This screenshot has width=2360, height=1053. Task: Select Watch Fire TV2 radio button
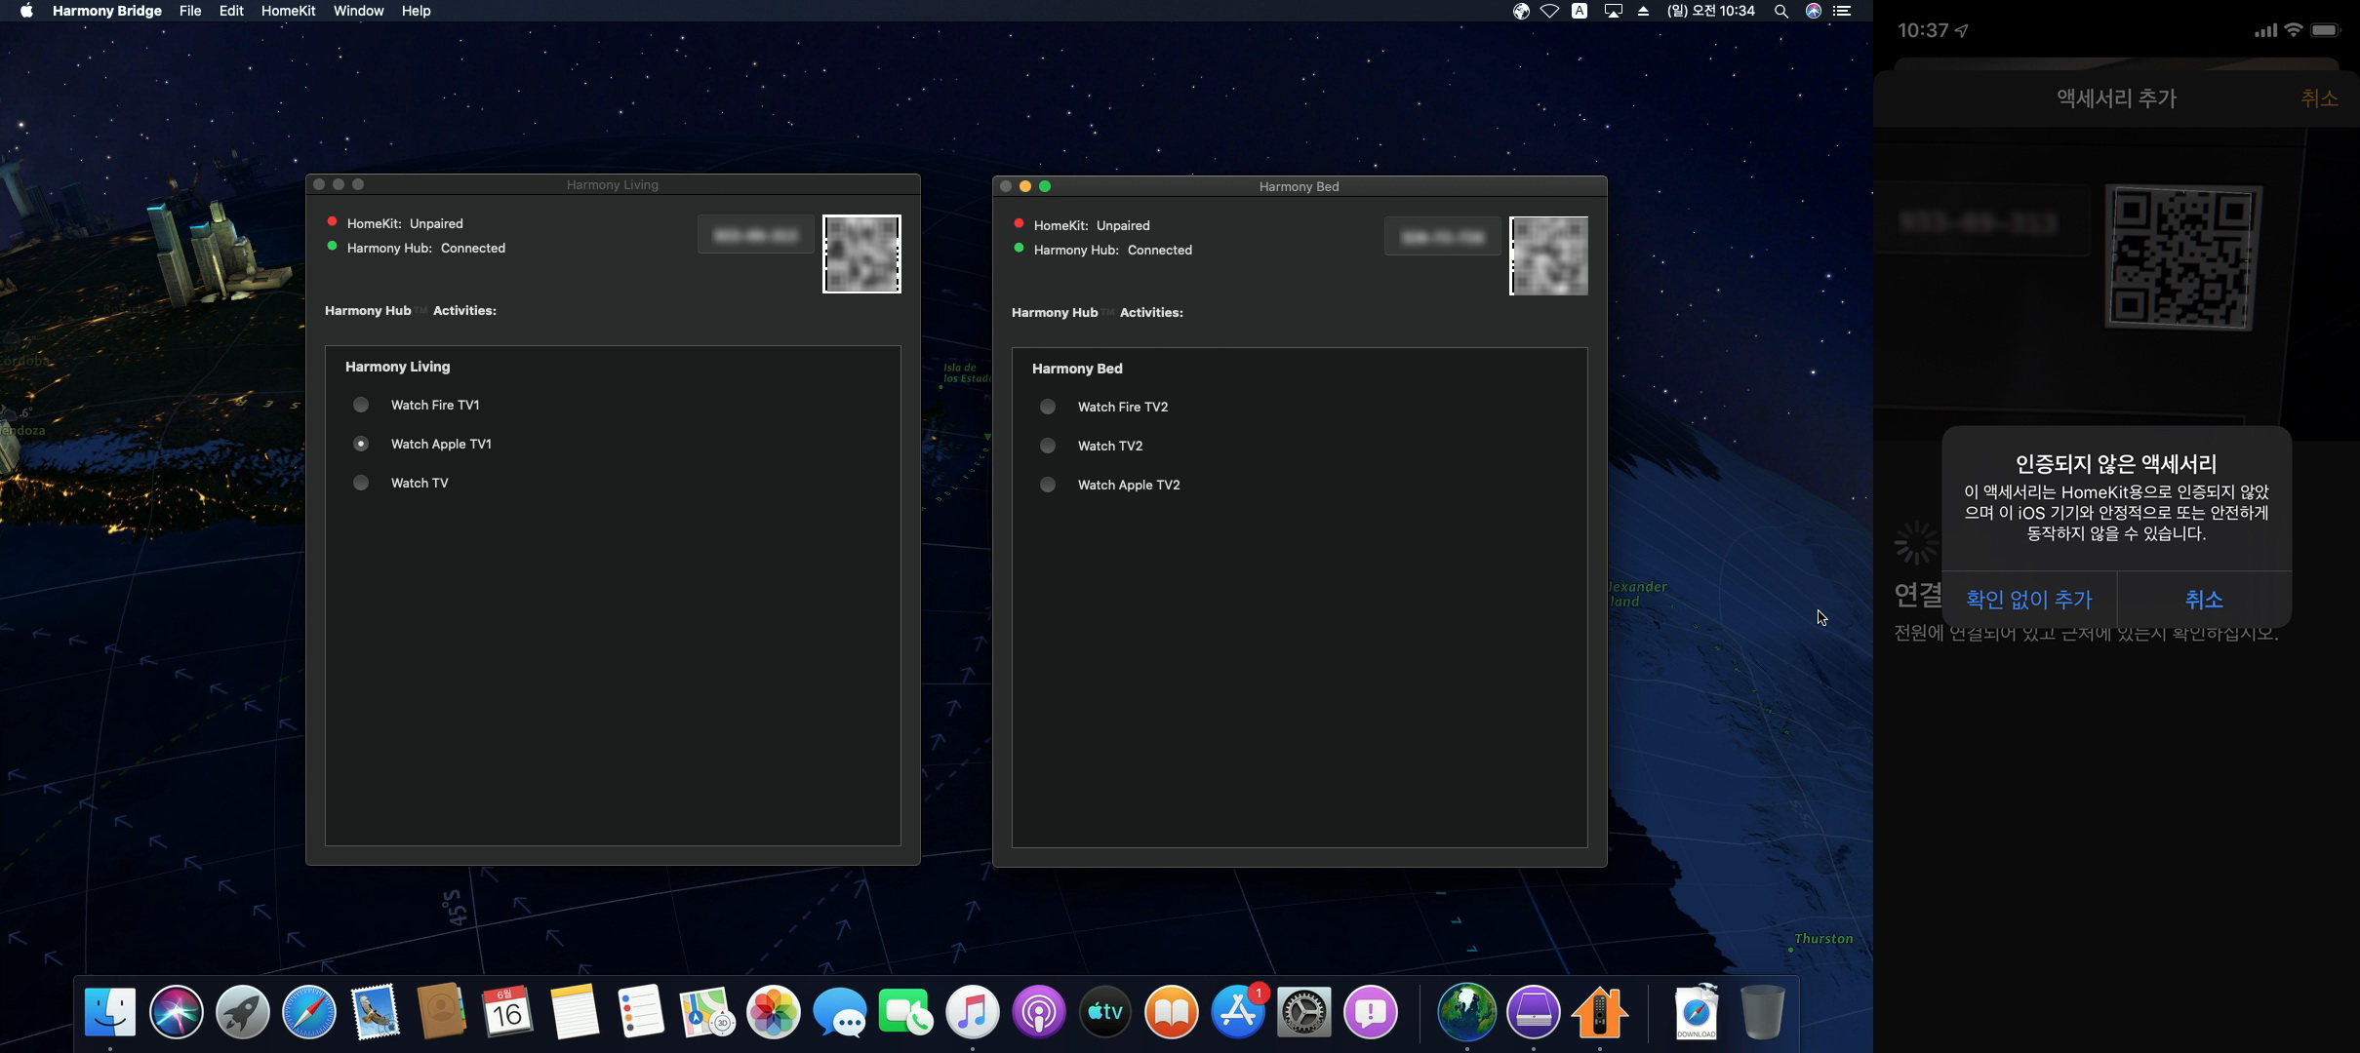click(x=1048, y=407)
